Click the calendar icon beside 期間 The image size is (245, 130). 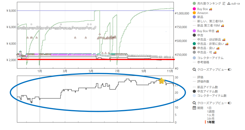[x=194, y=108]
